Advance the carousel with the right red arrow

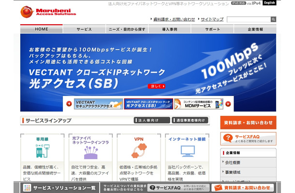pyautogui.click(x=228, y=104)
